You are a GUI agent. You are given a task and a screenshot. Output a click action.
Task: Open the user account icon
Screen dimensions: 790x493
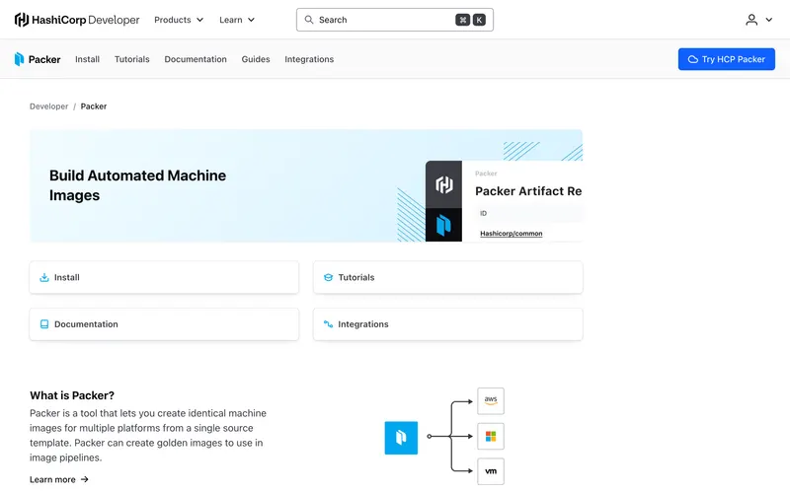[x=751, y=20]
